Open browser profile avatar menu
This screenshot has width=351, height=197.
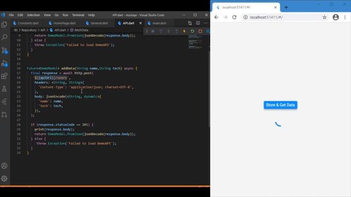tap(336, 17)
